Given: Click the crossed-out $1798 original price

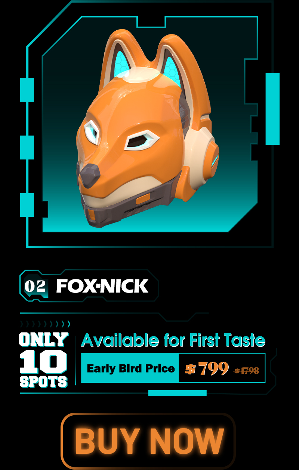Looking at the screenshot, I should (247, 370).
